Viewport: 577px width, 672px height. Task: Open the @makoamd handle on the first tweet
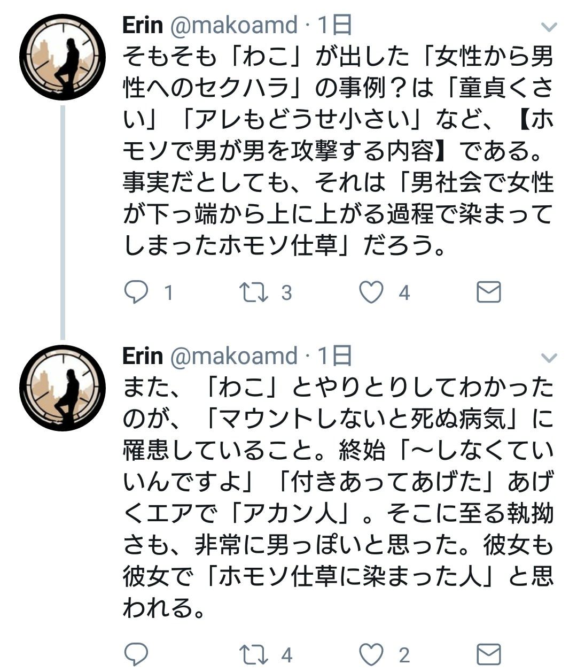[233, 26]
